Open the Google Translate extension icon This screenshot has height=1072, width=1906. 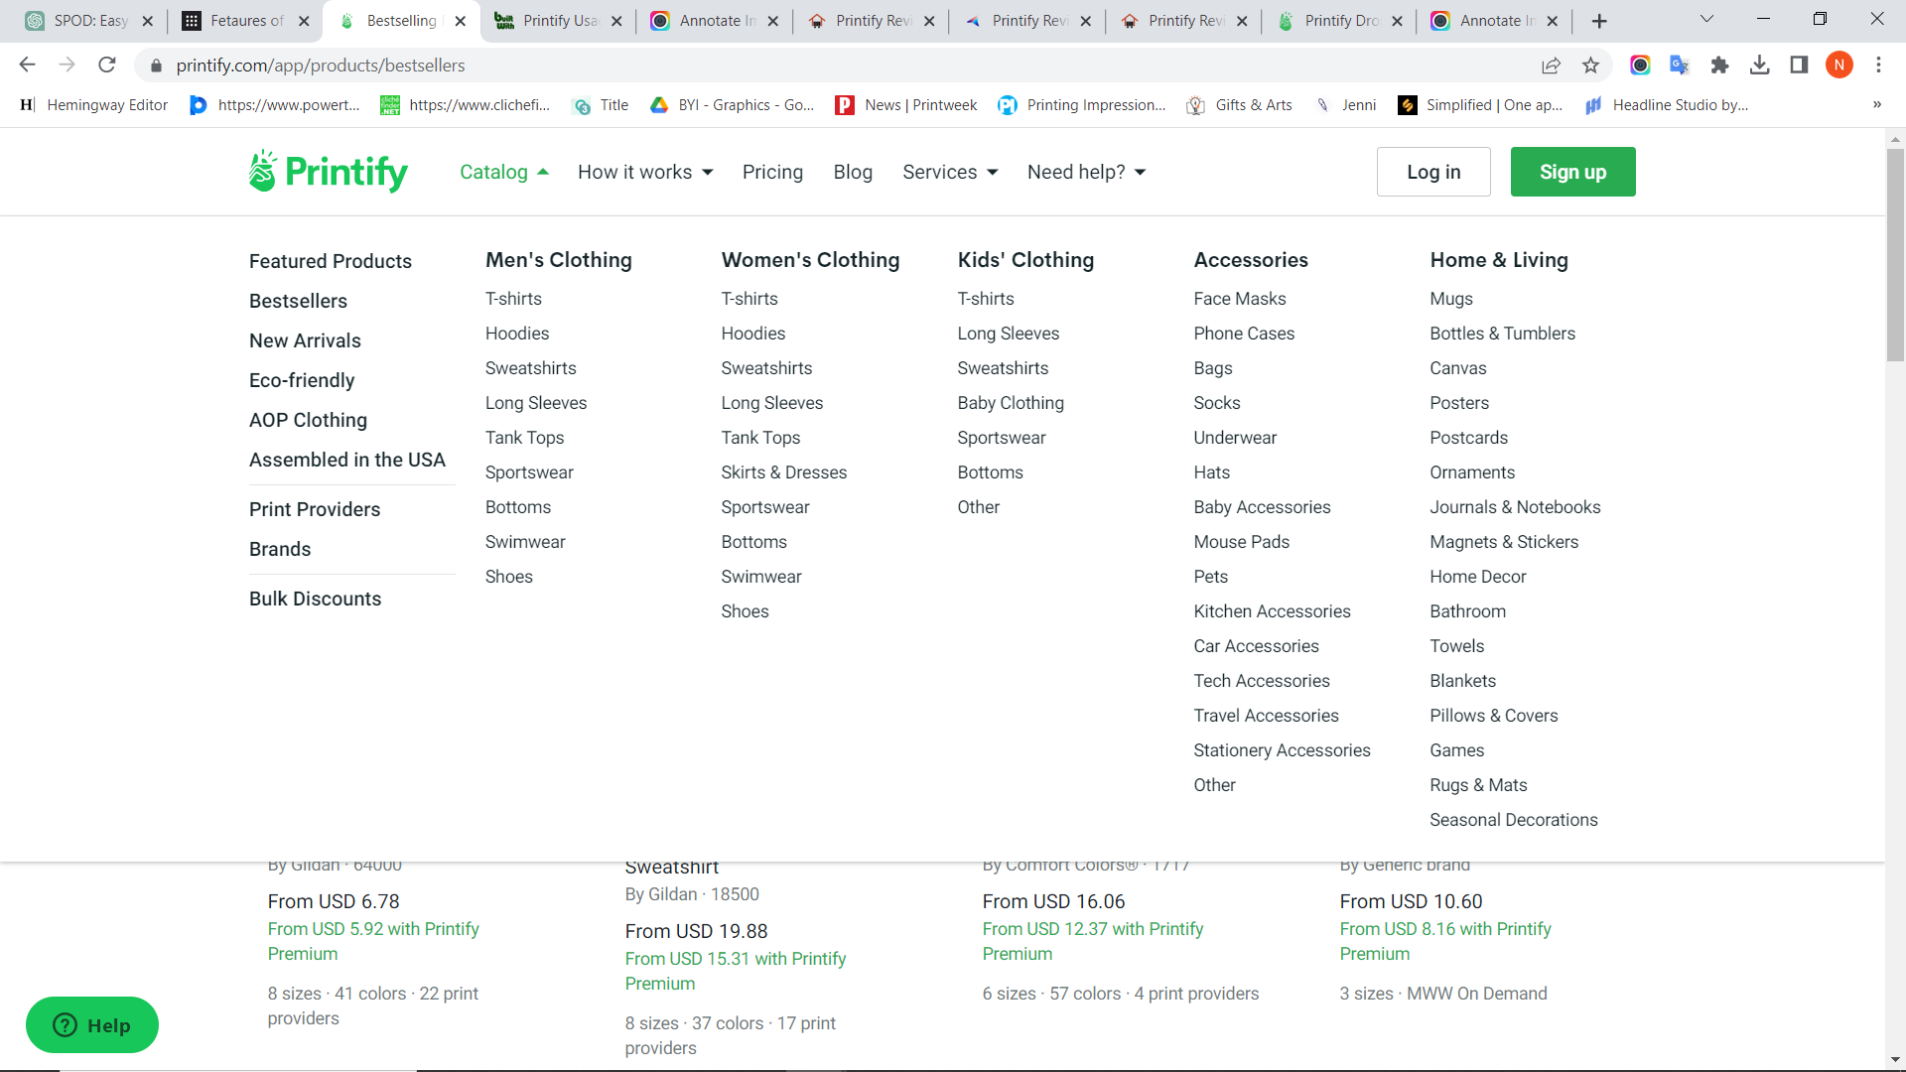click(x=1680, y=66)
